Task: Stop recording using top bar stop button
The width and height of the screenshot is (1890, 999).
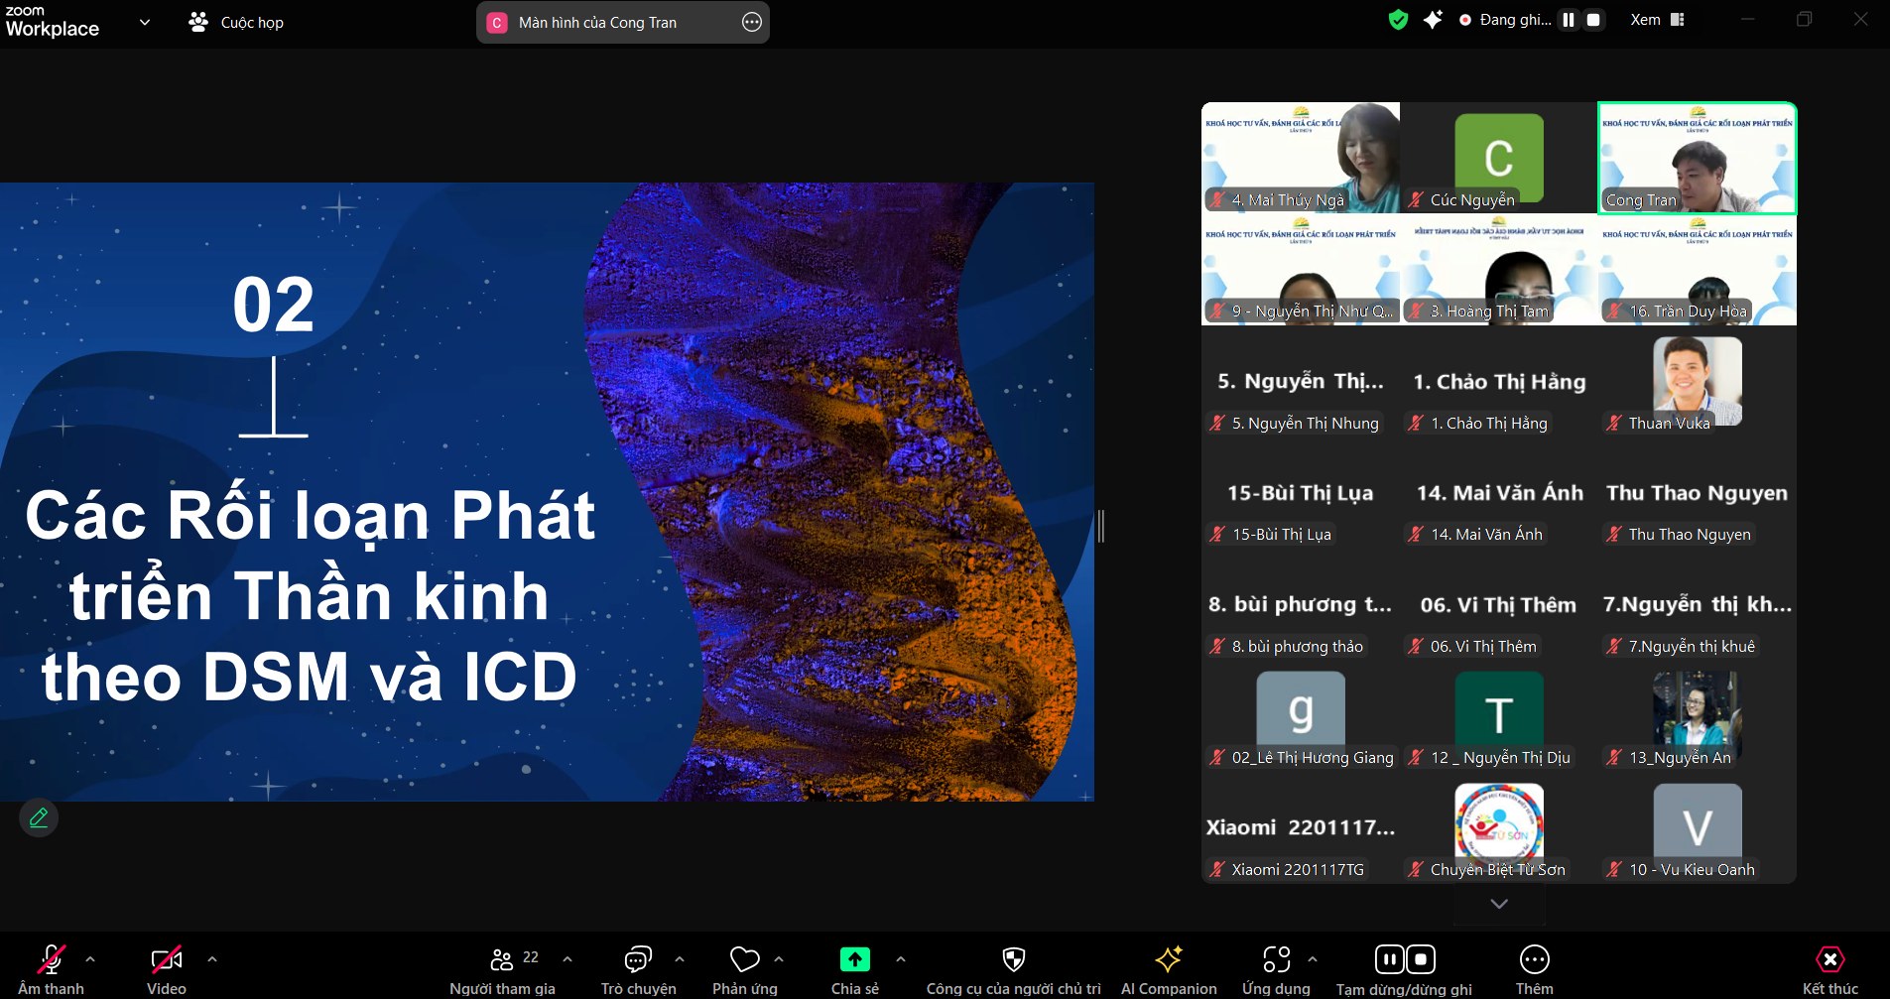Action: 1593,20
